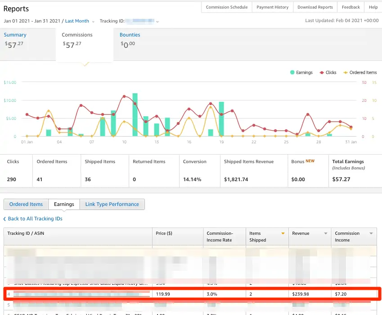This screenshot has width=382, height=315.
Task: Expand the date range dropdown arrow
Action: pyautogui.click(x=93, y=22)
